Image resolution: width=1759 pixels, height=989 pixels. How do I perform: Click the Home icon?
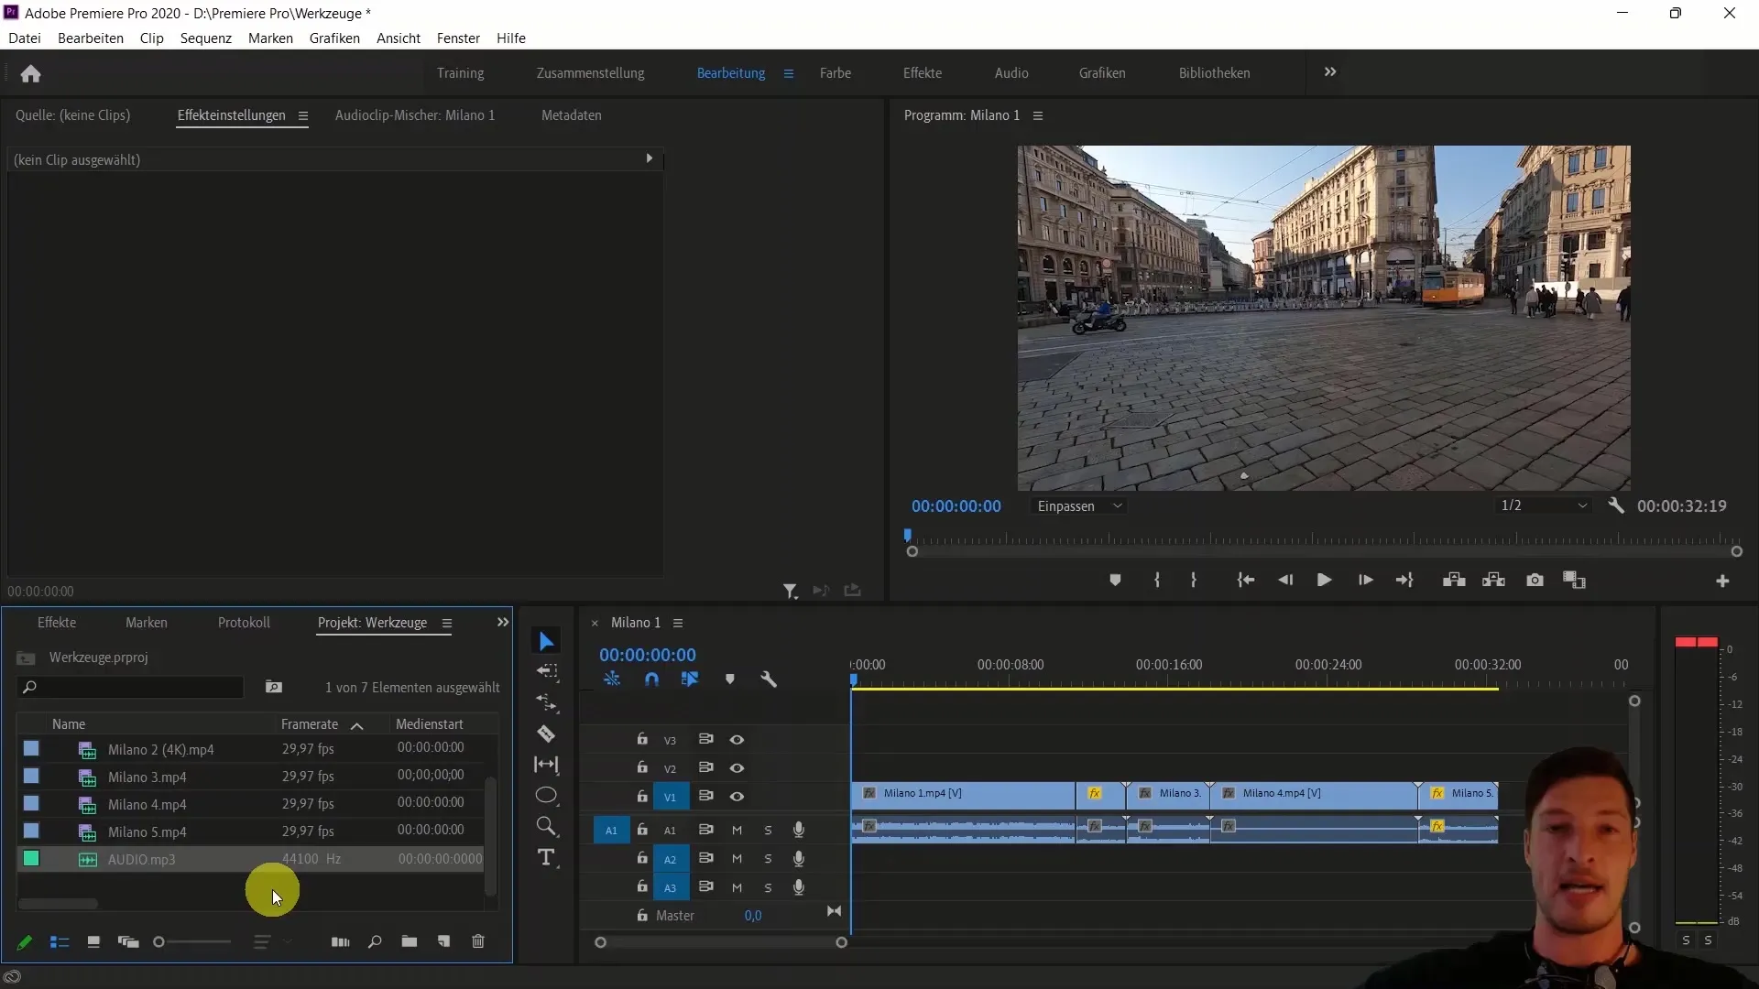point(30,73)
